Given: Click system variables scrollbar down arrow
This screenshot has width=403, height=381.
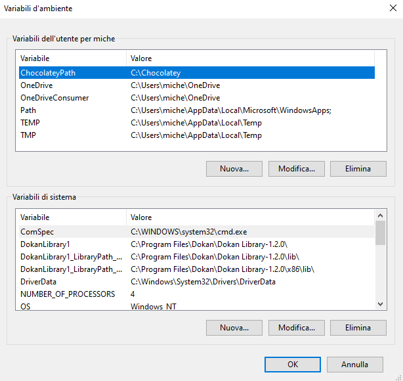Looking at the screenshot, I should tap(381, 304).
